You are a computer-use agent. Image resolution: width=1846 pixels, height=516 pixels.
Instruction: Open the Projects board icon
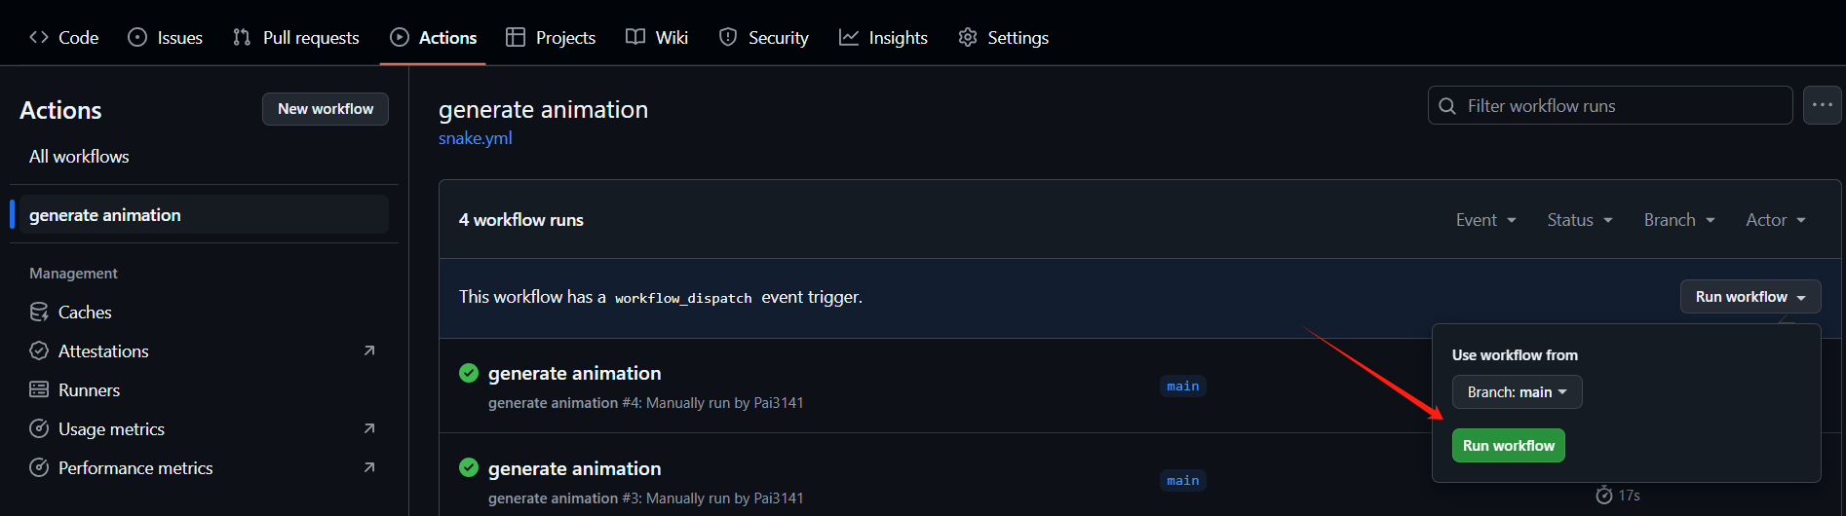[x=516, y=37]
